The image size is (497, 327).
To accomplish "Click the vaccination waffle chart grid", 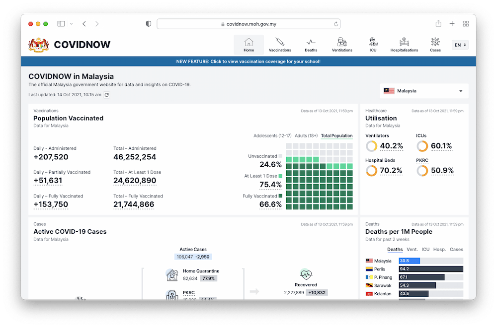I will pos(319,176).
